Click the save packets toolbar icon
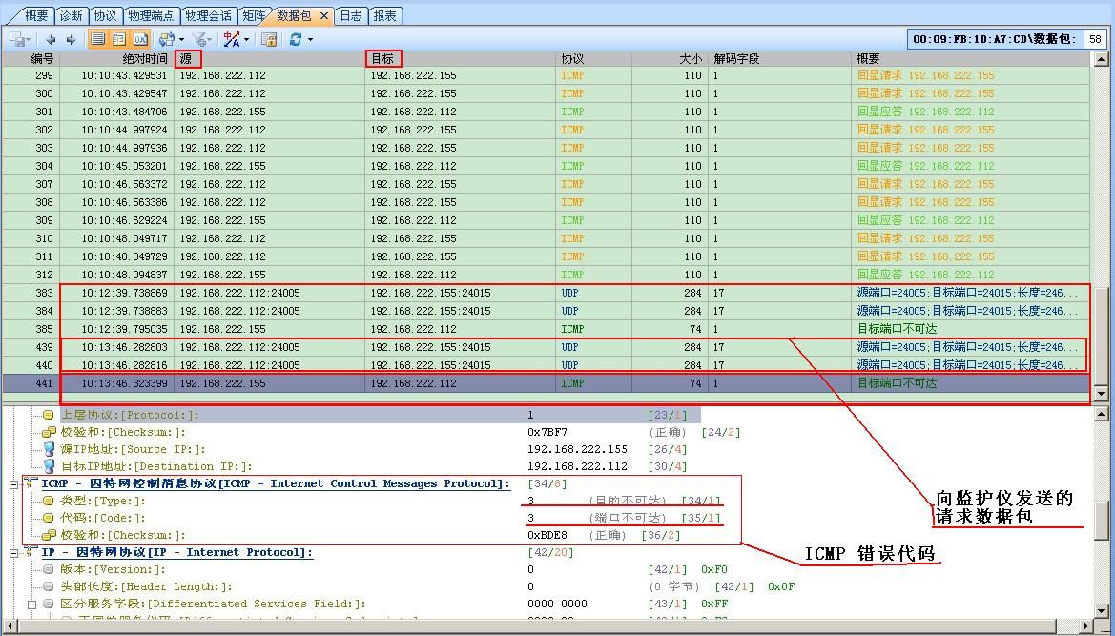The image size is (1115, 636). tap(17, 39)
